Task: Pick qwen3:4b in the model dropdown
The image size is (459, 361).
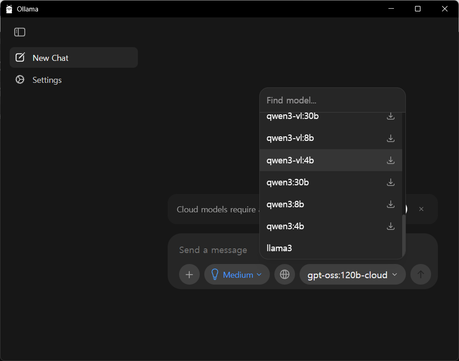Action: 331,226
